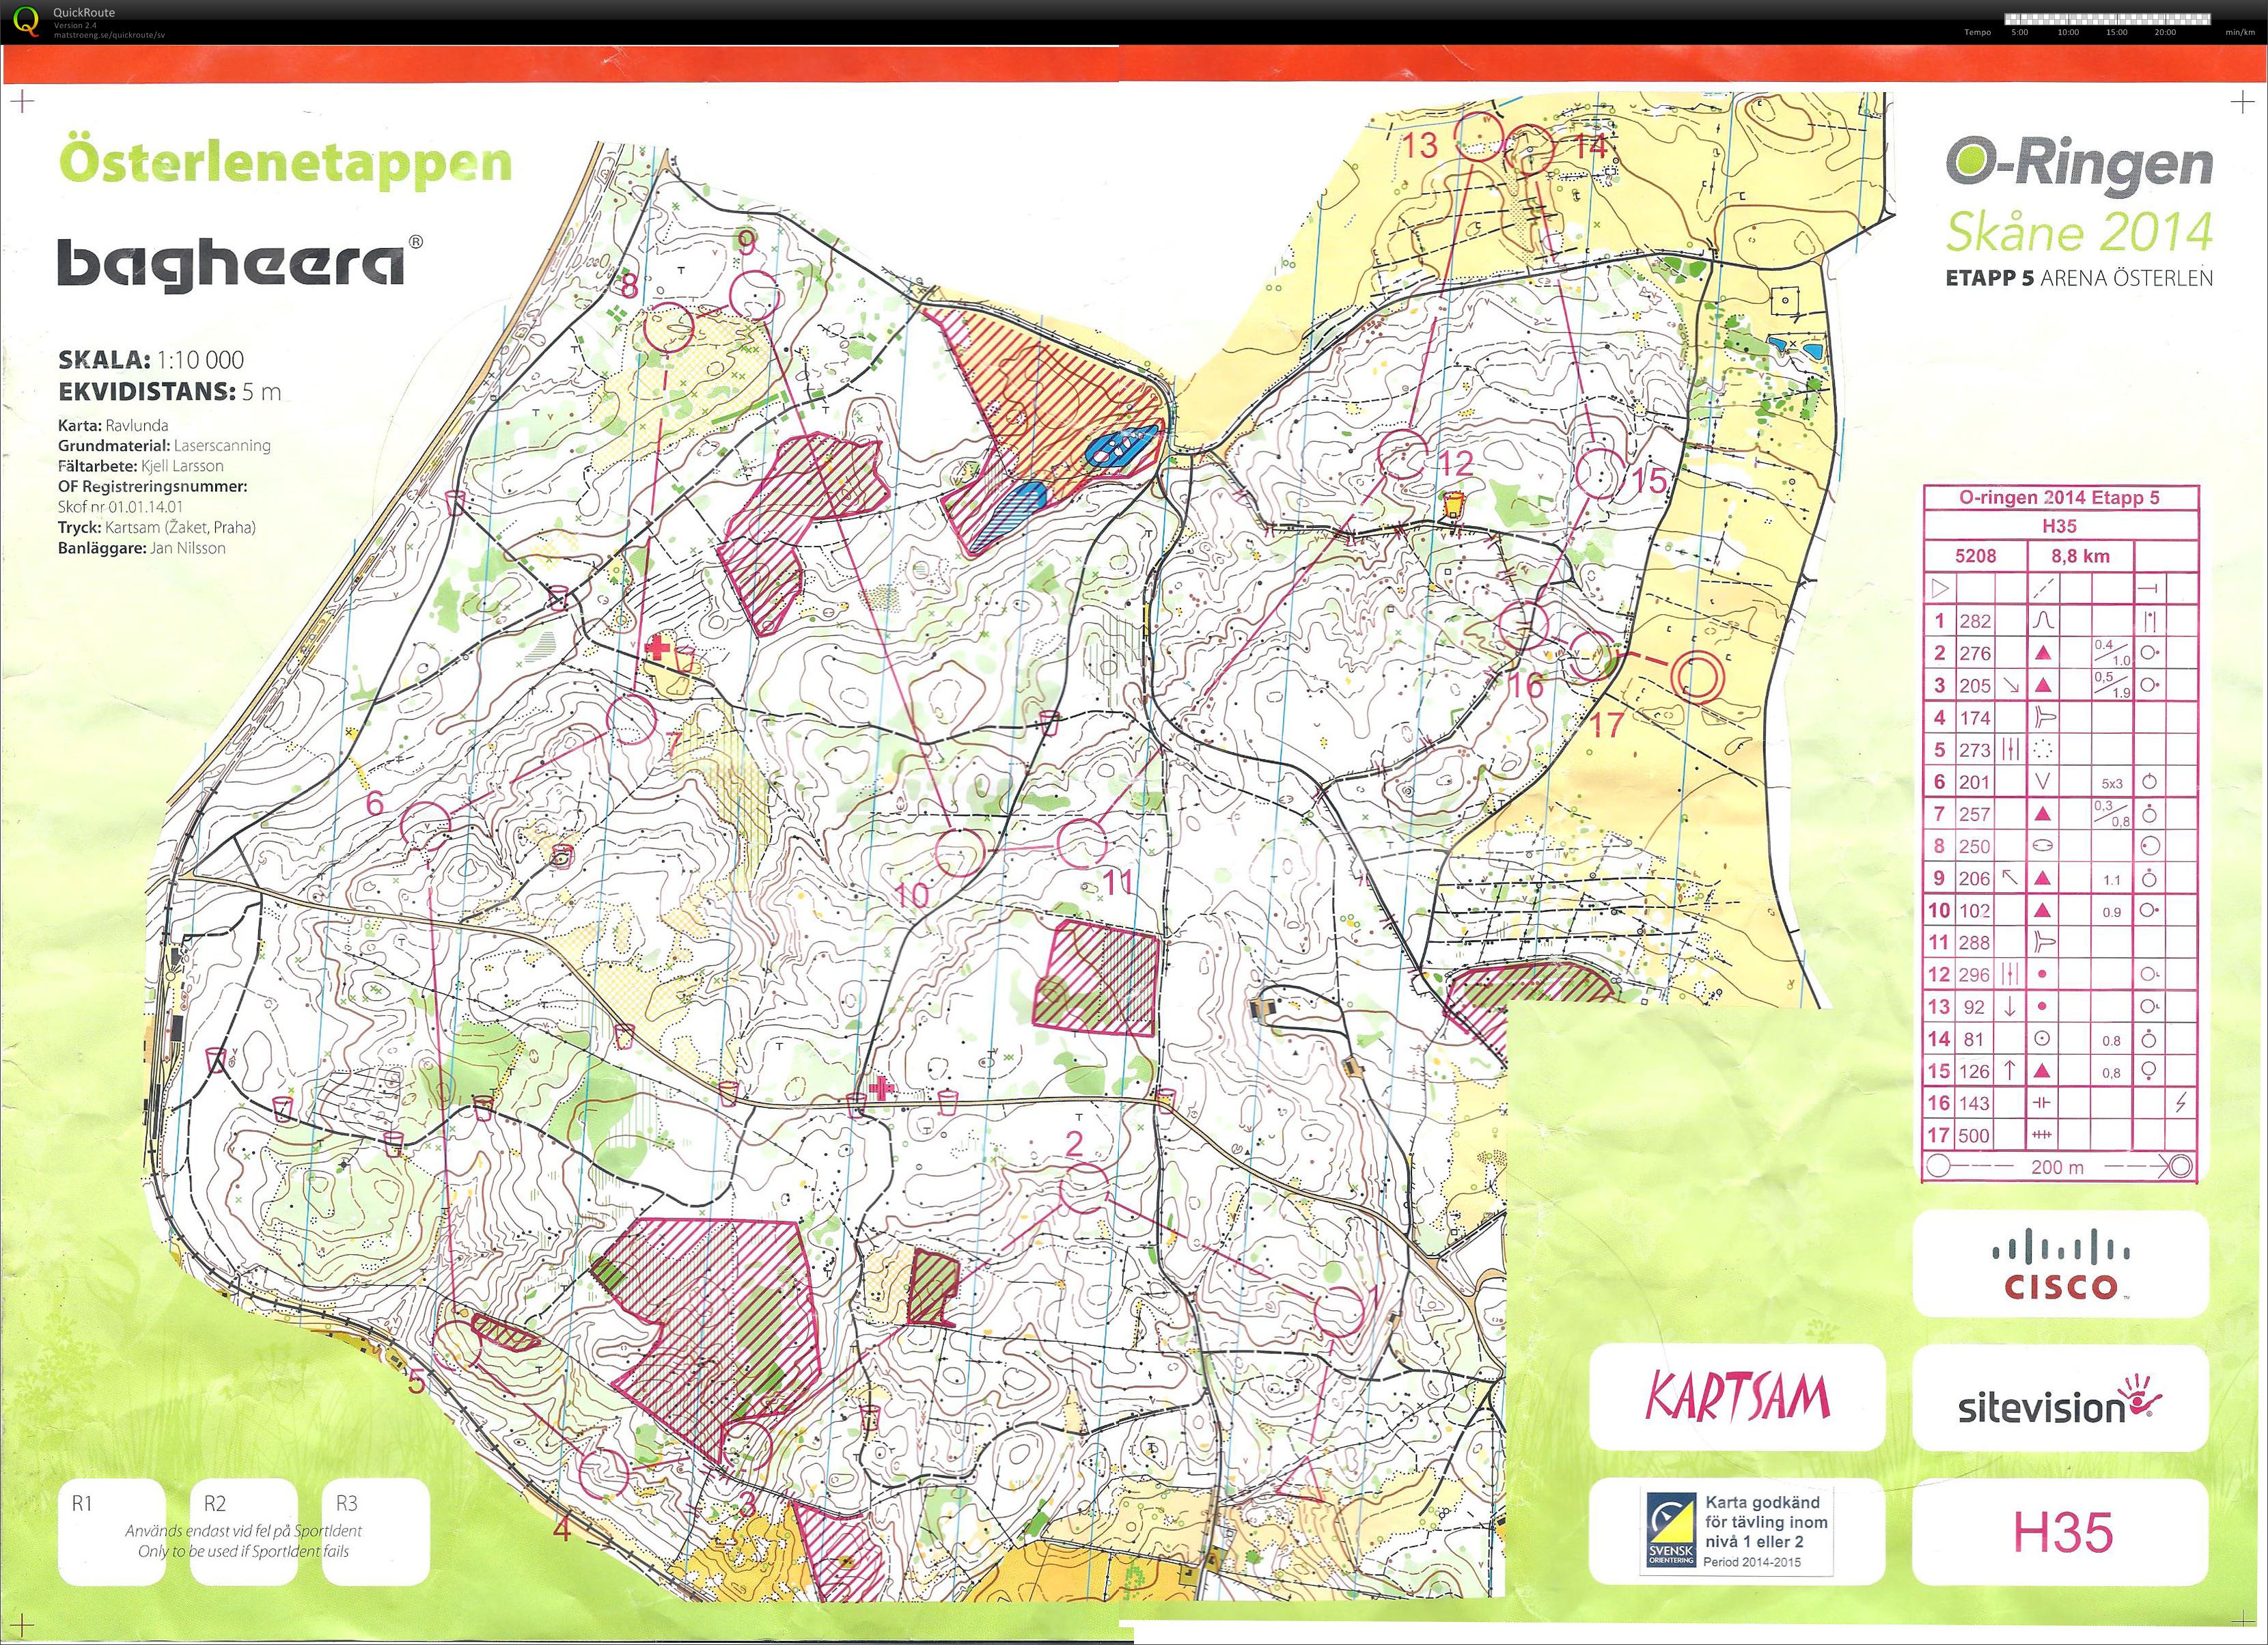2268x1645 pixels.
Task: Click the 'ETAPP 5 ARENA ÖSTERLEN' text
Action: [2079, 278]
